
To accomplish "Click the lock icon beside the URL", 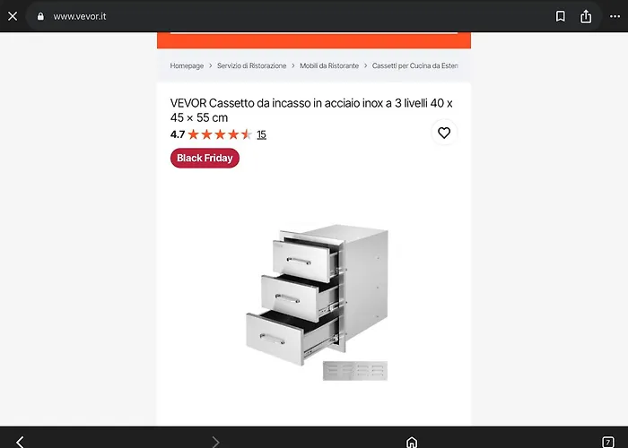I will 40,16.
